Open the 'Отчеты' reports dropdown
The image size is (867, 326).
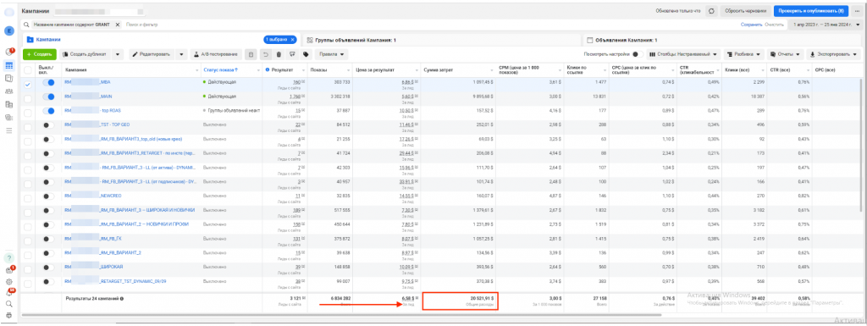[785, 54]
